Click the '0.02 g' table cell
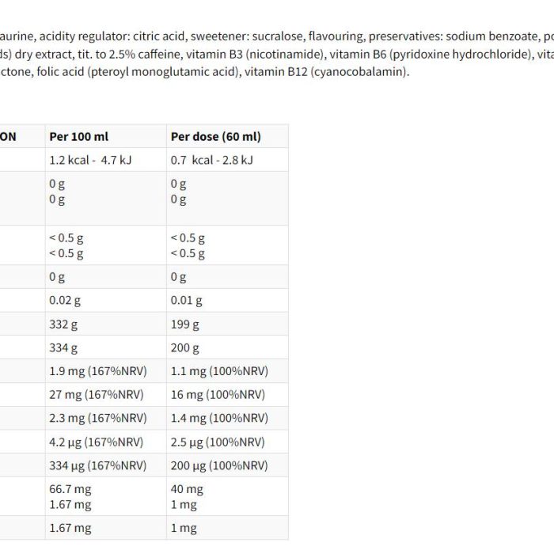 coord(105,300)
